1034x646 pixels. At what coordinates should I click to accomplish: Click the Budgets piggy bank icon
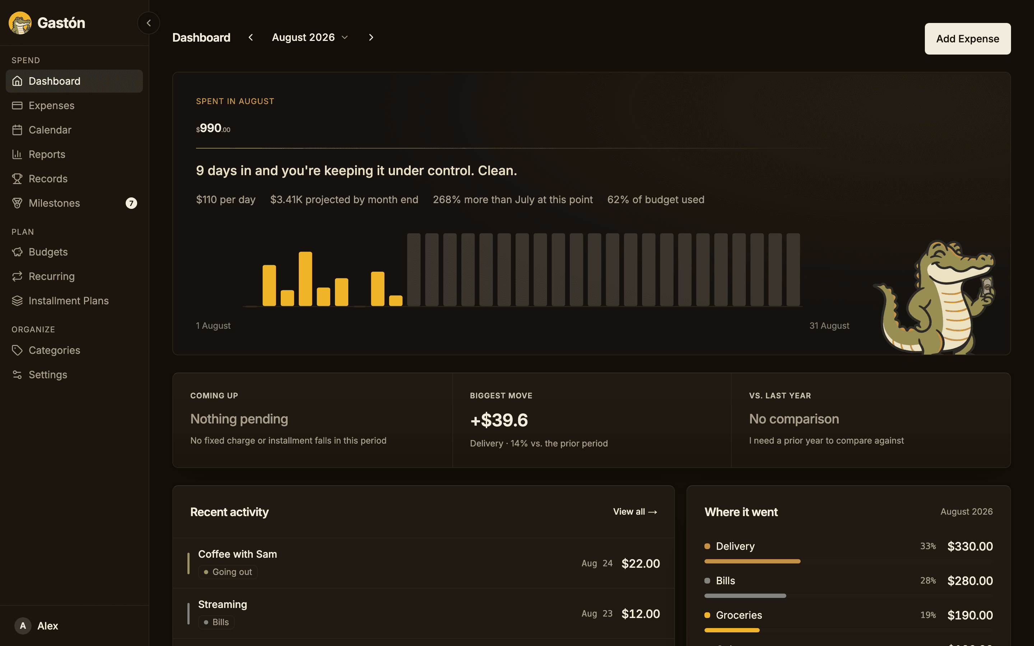(x=17, y=252)
